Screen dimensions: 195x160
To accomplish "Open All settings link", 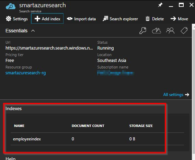I will (176, 95).
